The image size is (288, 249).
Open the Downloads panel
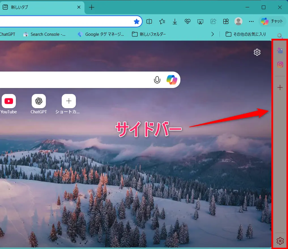point(175,21)
